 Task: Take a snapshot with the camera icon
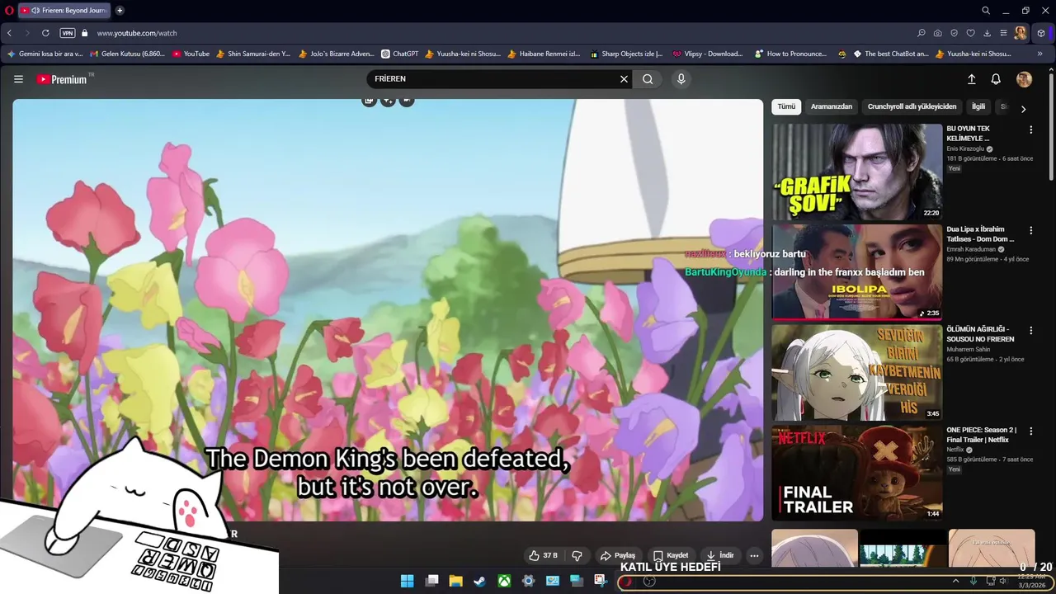point(938,33)
